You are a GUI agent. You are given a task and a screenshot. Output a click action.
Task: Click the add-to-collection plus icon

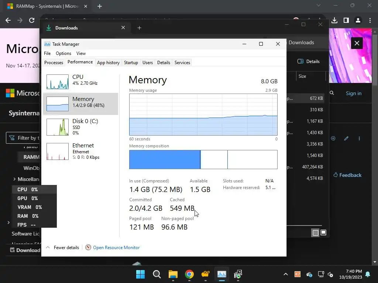pos(333,139)
